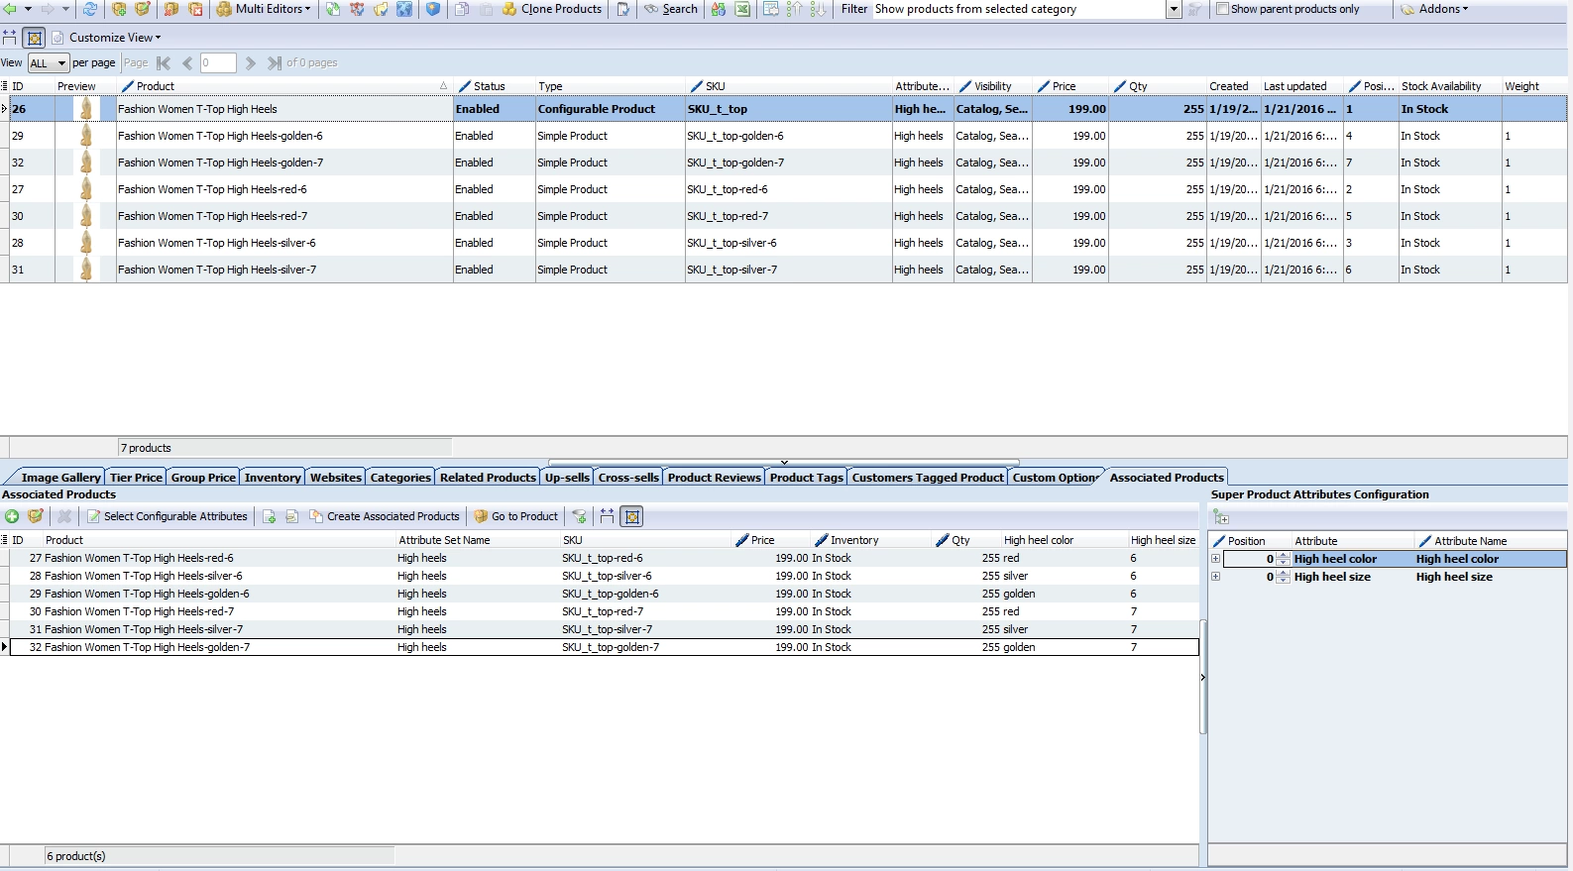
Task: Click the page number input field
Action: click(218, 62)
